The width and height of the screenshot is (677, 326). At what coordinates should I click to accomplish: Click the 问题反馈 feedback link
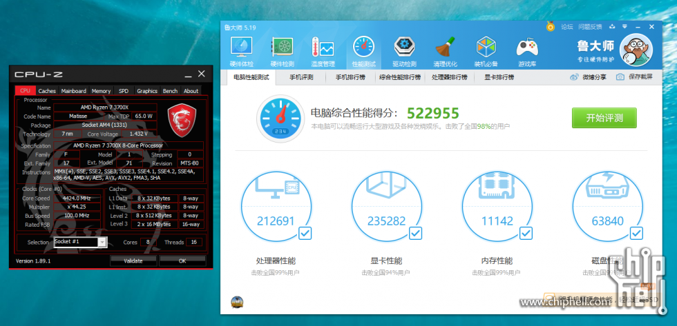click(x=589, y=27)
